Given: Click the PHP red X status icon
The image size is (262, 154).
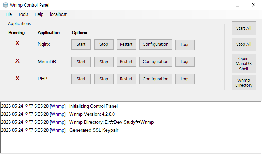Looking at the screenshot, I should tap(17, 78).
